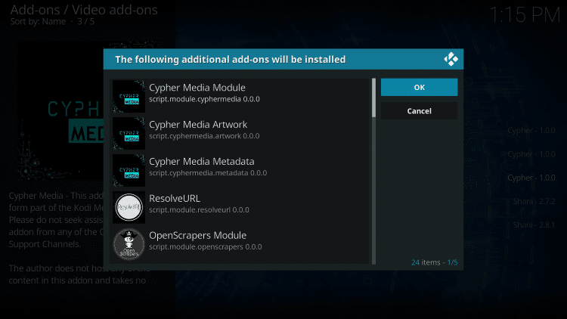Screen dimensions: 567x319
Task: Click script.cyphermedia.artwork 0.0.0 text
Action: [x=204, y=136]
